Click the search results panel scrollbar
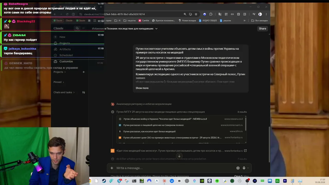This screenshot has width=329, height=185. point(246,124)
